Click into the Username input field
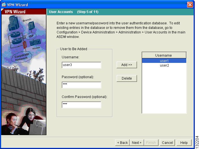The image size is (199, 149). pyautogui.click(x=82, y=65)
